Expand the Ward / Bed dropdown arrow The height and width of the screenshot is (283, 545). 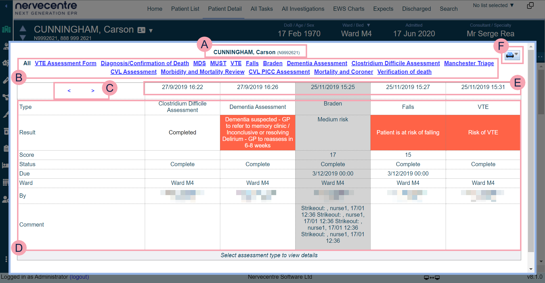coord(368,25)
